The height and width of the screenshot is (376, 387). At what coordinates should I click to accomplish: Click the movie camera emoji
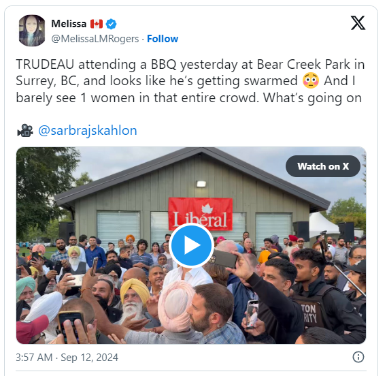pyautogui.click(x=25, y=130)
